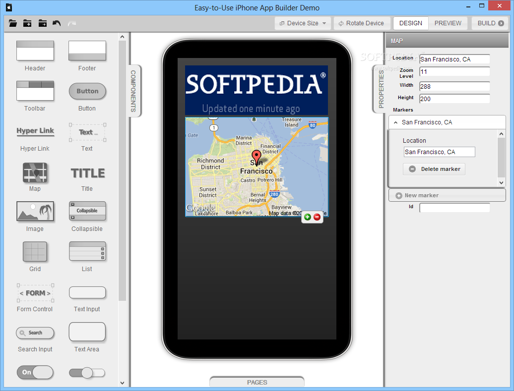Click the open project folder icon

click(13, 23)
